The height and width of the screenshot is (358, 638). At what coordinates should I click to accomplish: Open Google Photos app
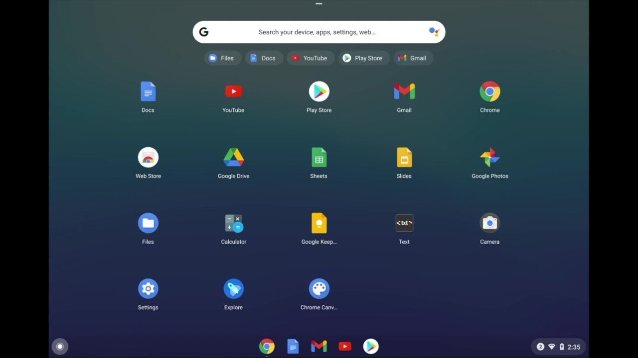pyautogui.click(x=490, y=158)
